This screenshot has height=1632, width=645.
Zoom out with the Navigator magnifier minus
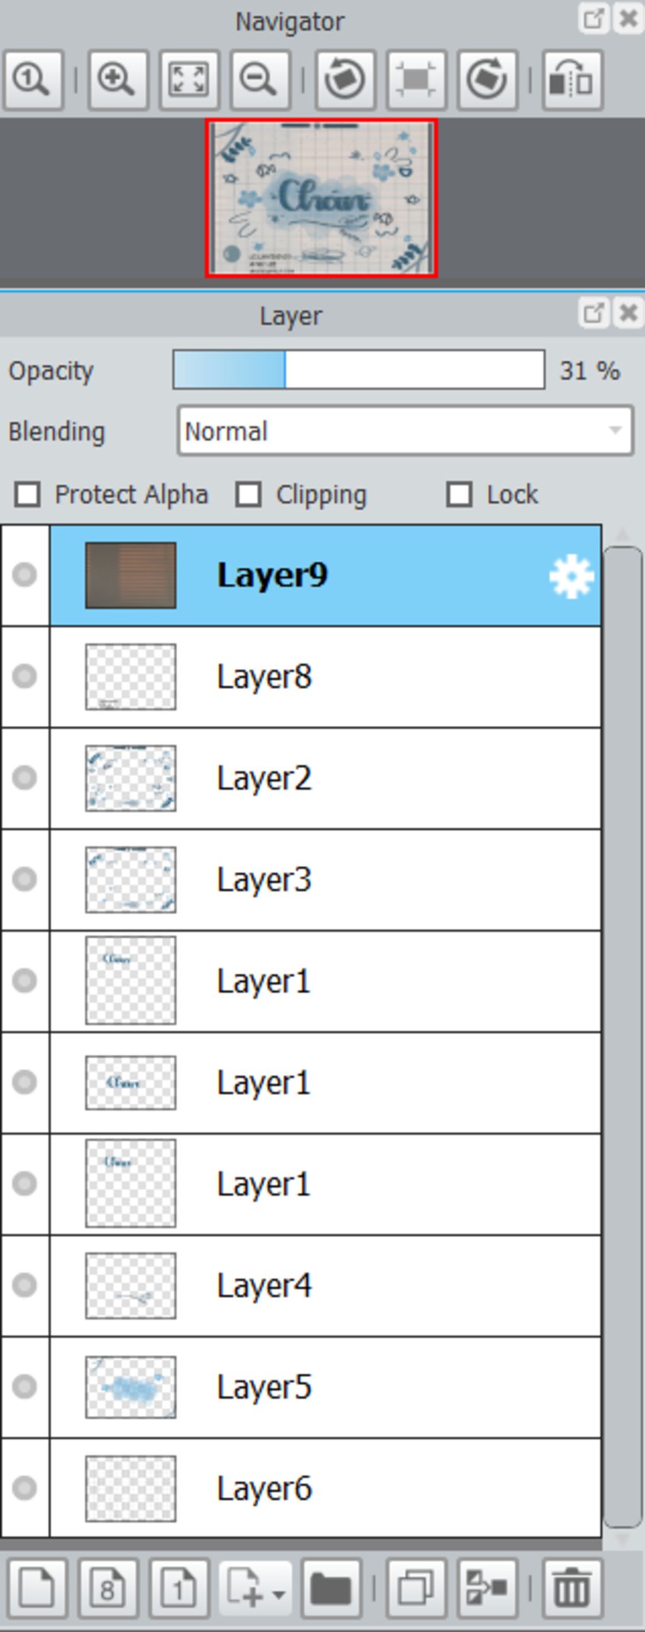click(x=260, y=81)
